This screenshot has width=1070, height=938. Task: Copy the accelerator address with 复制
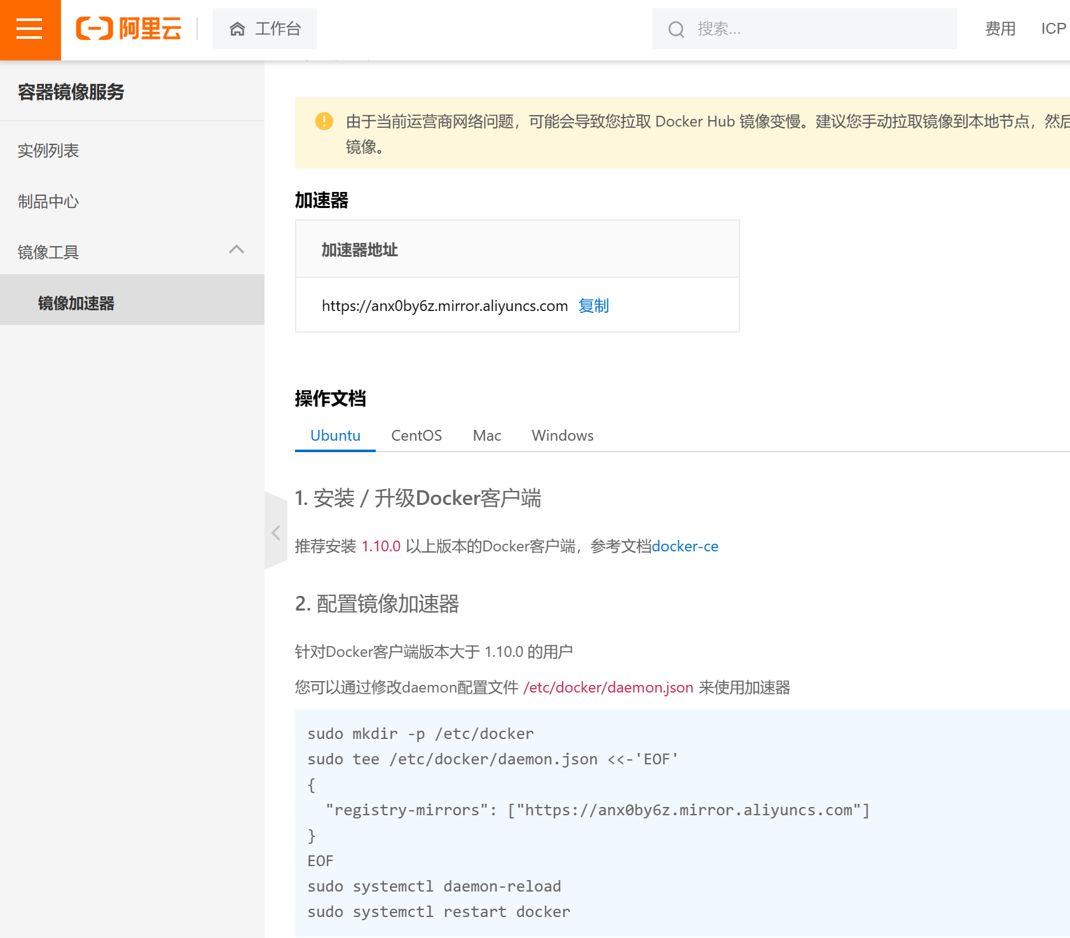pyautogui.click(x=594, y=306)
